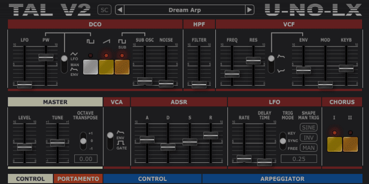Click the ADSR sustain (S) slider handle
The image size is (369, 184).
point(190,142)
